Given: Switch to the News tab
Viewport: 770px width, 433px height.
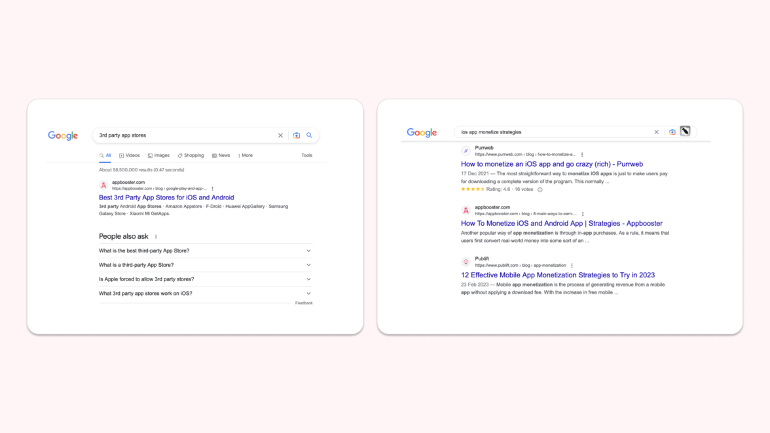Looking at the screenshot, I should click(x=221, y=156).
